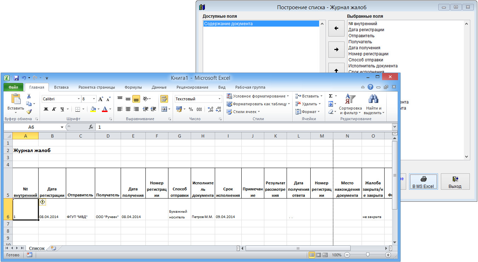Image resolution: width=478 pixels, height=262 pixels.
Task: Select Содержание документа in available fields list
Action: tap(260, 24)
